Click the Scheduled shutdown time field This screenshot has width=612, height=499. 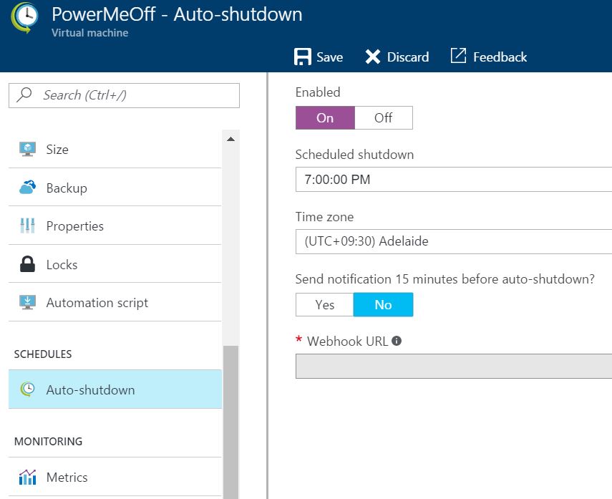point(454,179)
